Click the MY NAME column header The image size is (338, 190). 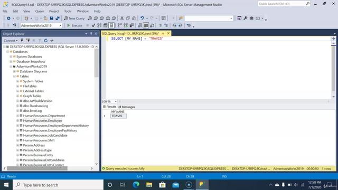118,111
